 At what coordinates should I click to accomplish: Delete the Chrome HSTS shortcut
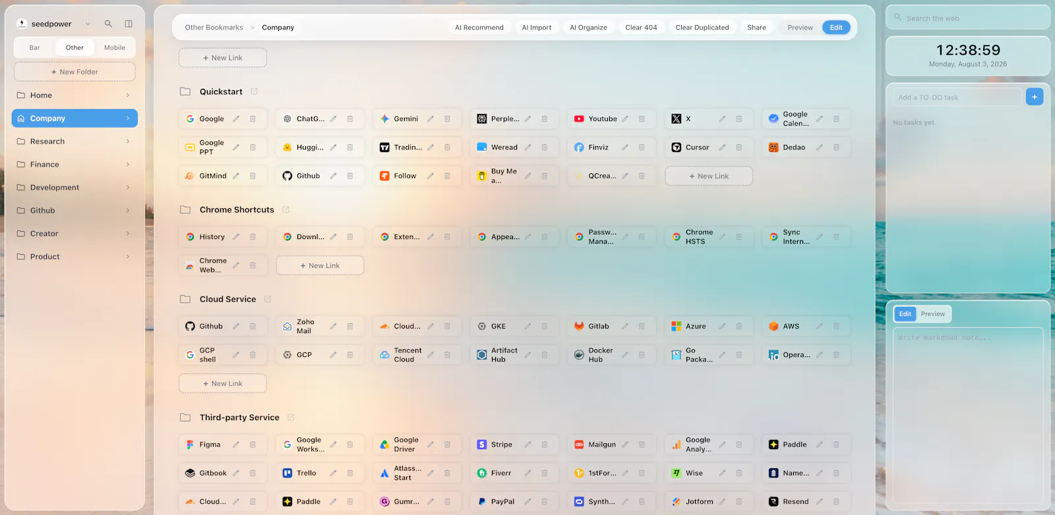(739, 237)
